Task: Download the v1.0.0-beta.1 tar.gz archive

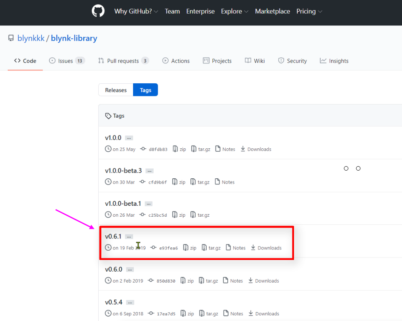Action: coord(200,215)
